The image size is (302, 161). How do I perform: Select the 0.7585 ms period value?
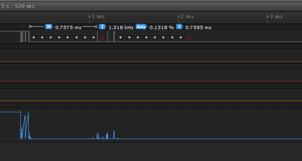point(198,28)
